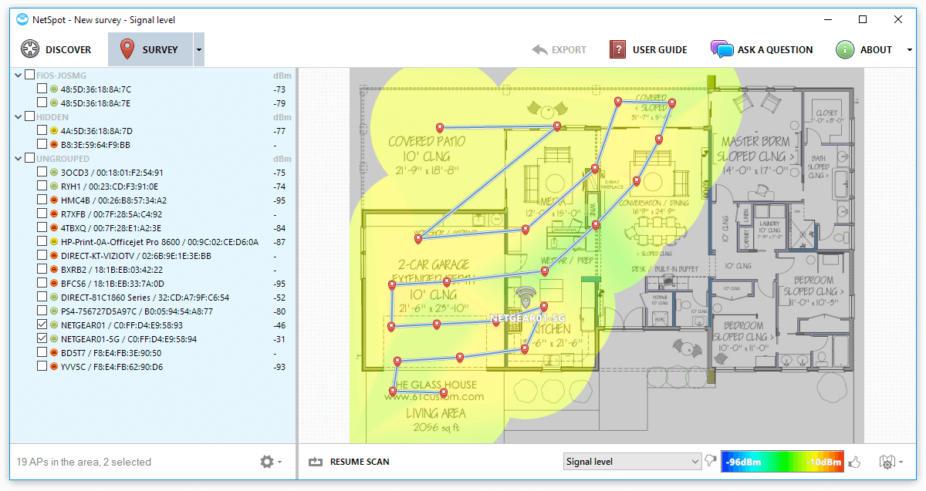Image resolution: width=926 pixels, height=491 pixels.
Task: Click the NetSpot app icon in the title bar
Action: coord(22,19)
